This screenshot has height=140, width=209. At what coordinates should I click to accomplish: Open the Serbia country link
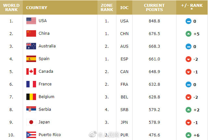pos(45,109)
